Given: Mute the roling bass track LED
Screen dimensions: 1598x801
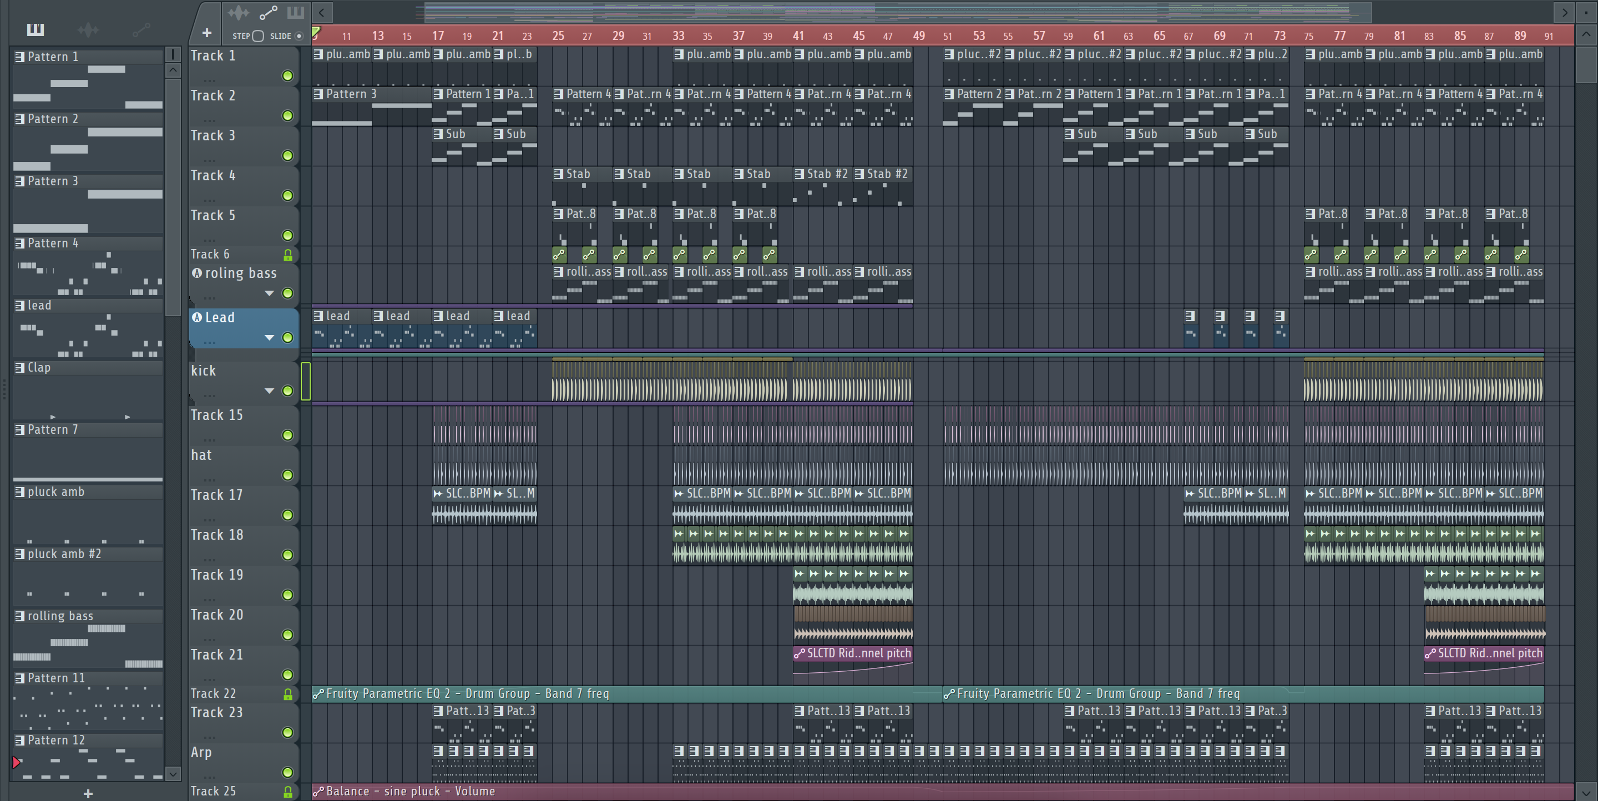Looking at the screenshot, I should [287, 293].
